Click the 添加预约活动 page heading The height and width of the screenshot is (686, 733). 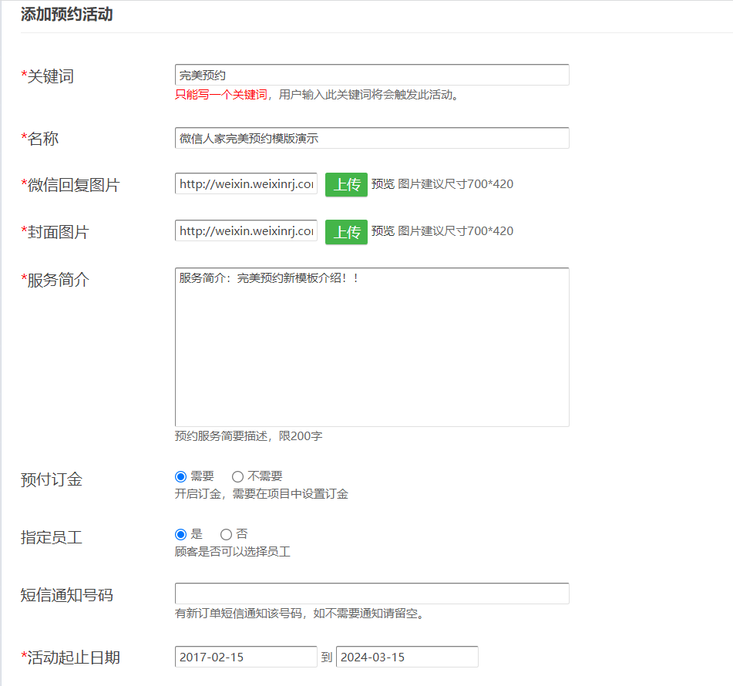click(66, 14)
